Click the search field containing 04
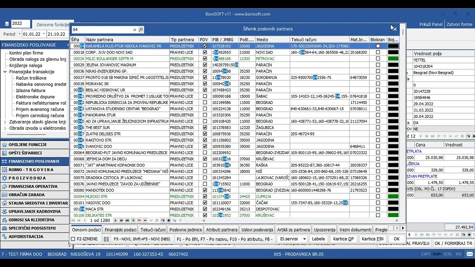 pos(102,30)
